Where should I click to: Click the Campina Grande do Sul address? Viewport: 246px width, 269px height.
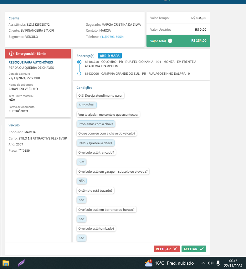(x=137, y=74)
